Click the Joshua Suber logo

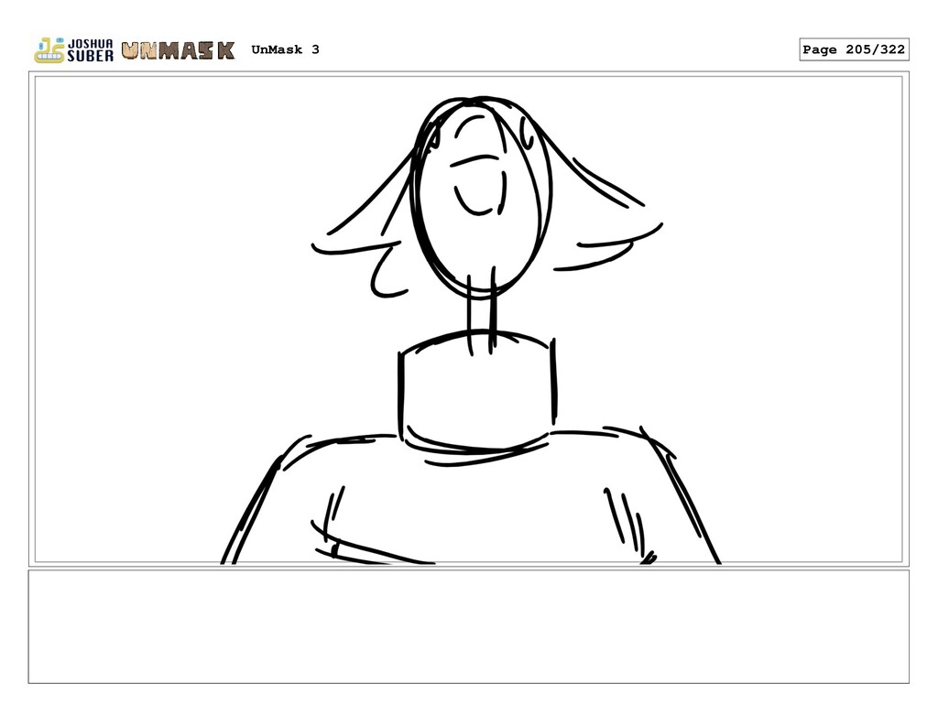pyautogui.click(x=73, y=50)
